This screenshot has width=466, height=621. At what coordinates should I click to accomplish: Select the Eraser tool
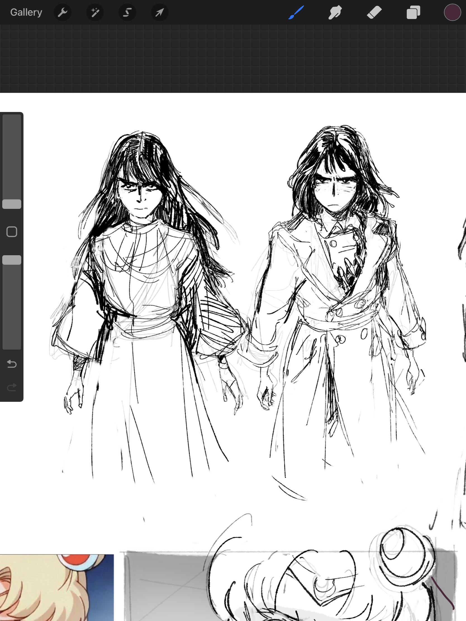coord(374,12)
